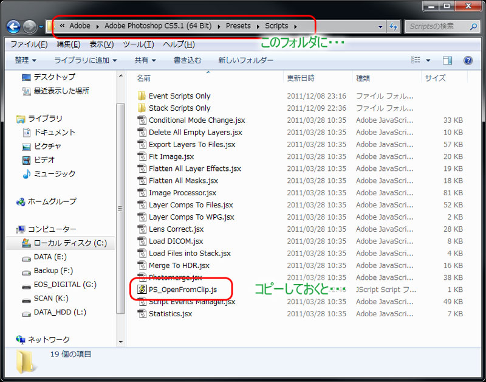
Task: Select Stack Scripts Only folder icon
Action: pyautogui.click(x=142, y=108)
